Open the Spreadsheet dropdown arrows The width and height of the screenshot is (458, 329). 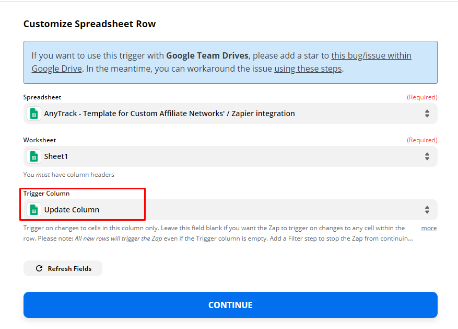427,114
